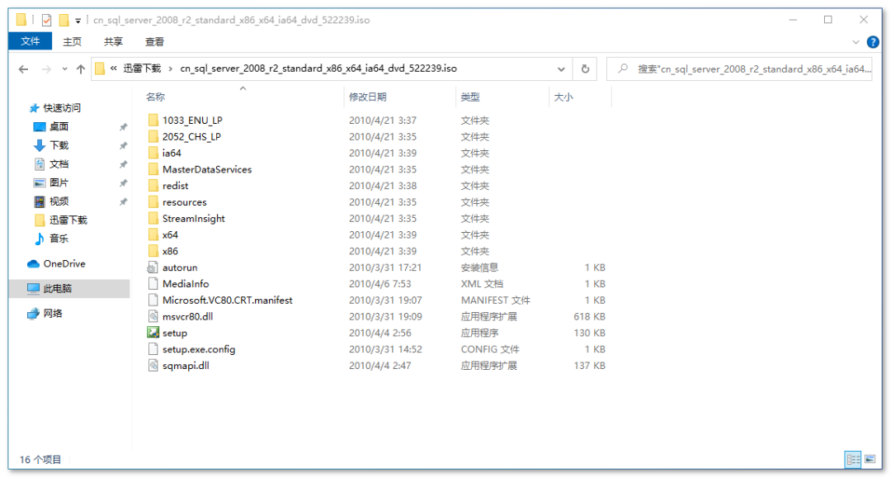Screen dimensions: 891x478
Task: Click "CONFIG 文件" type text
Action: 490,349
